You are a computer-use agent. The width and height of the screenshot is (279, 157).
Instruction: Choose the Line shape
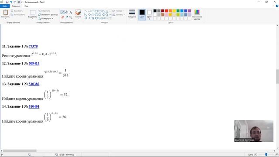click(86, 11)
